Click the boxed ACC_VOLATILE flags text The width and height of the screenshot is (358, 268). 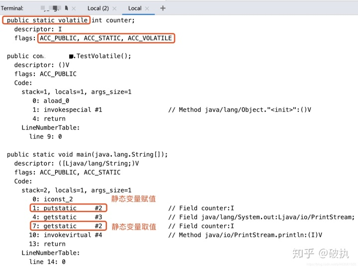pyautogui.click(x=106, y=38)
